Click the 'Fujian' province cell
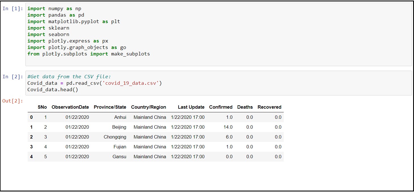414x192 pixels. (120, 147)
